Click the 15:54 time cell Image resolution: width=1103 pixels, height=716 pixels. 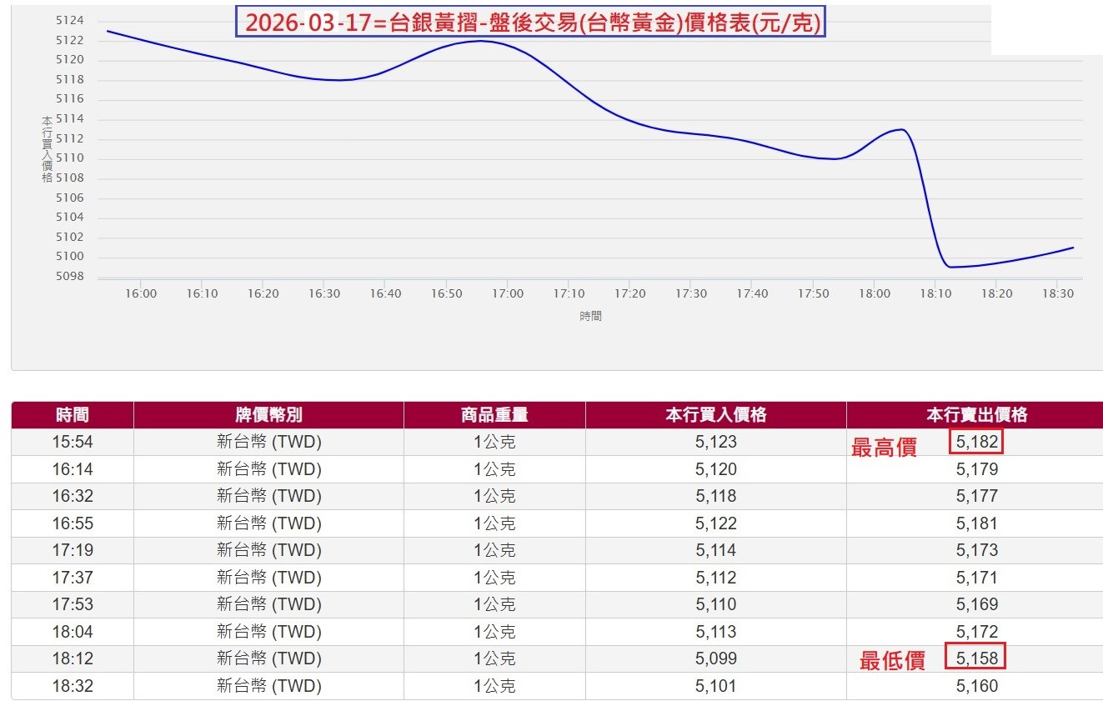point(73,442)
